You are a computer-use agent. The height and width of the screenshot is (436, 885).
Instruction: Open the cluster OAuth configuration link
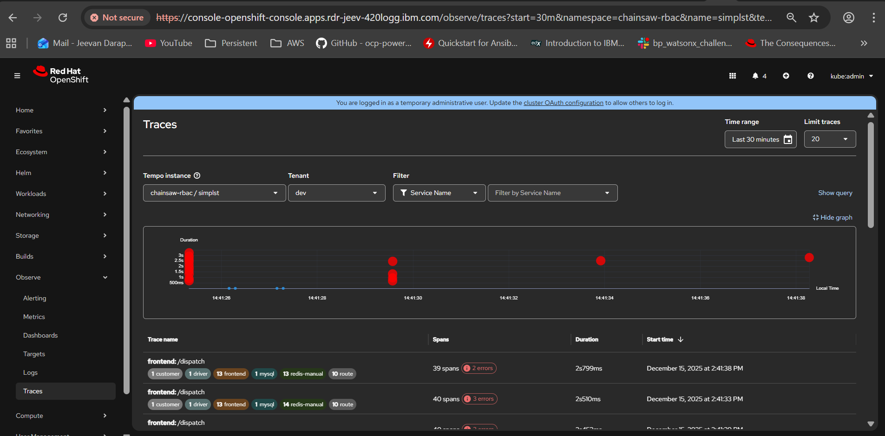tap(563, 103)
